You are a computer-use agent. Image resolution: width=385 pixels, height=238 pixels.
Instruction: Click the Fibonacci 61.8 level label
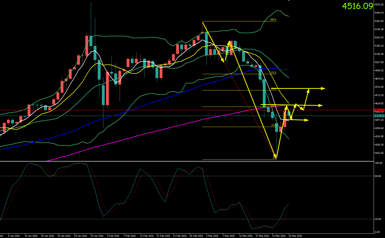click(273, 72)
